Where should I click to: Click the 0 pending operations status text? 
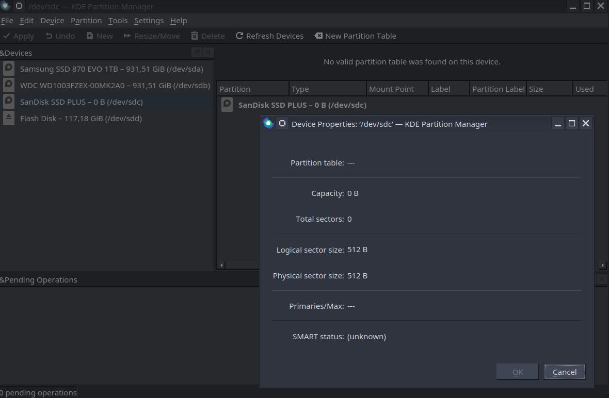click(39, 392)
